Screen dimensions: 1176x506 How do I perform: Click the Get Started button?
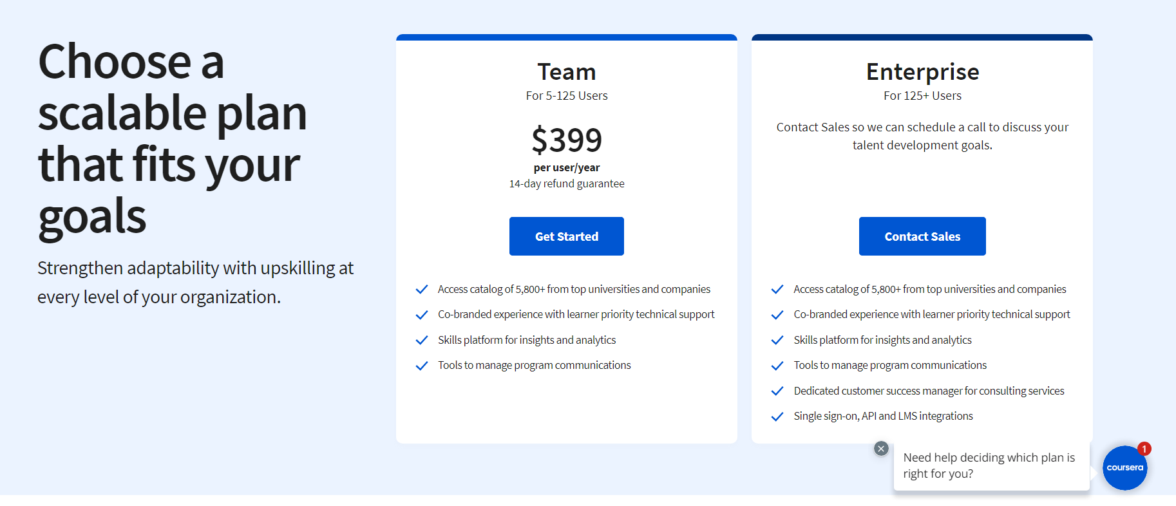coord(566,236)
